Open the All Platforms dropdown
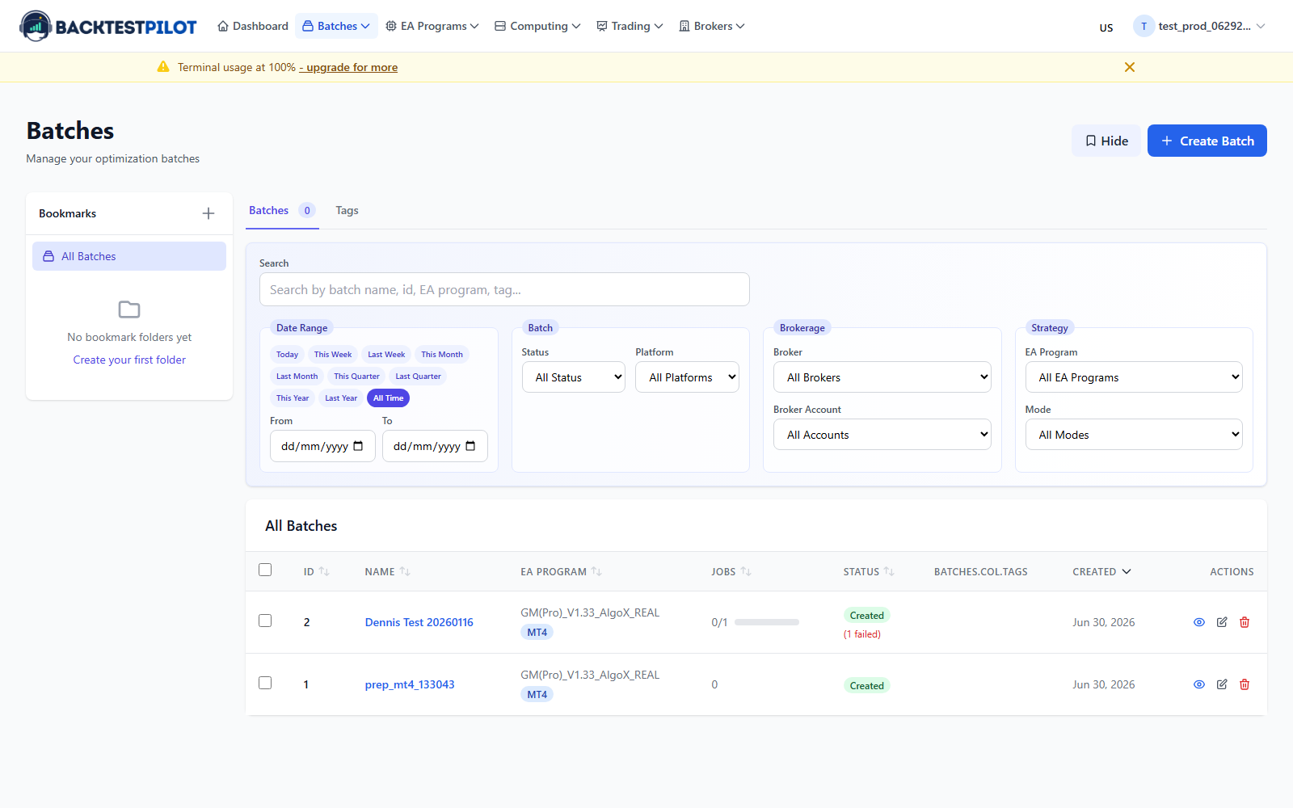Viewport: 1293px width, 808px height. pos(687,377)
